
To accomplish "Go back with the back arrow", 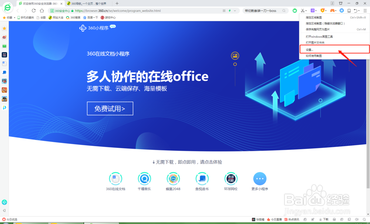I will click(x=18, y=11).
